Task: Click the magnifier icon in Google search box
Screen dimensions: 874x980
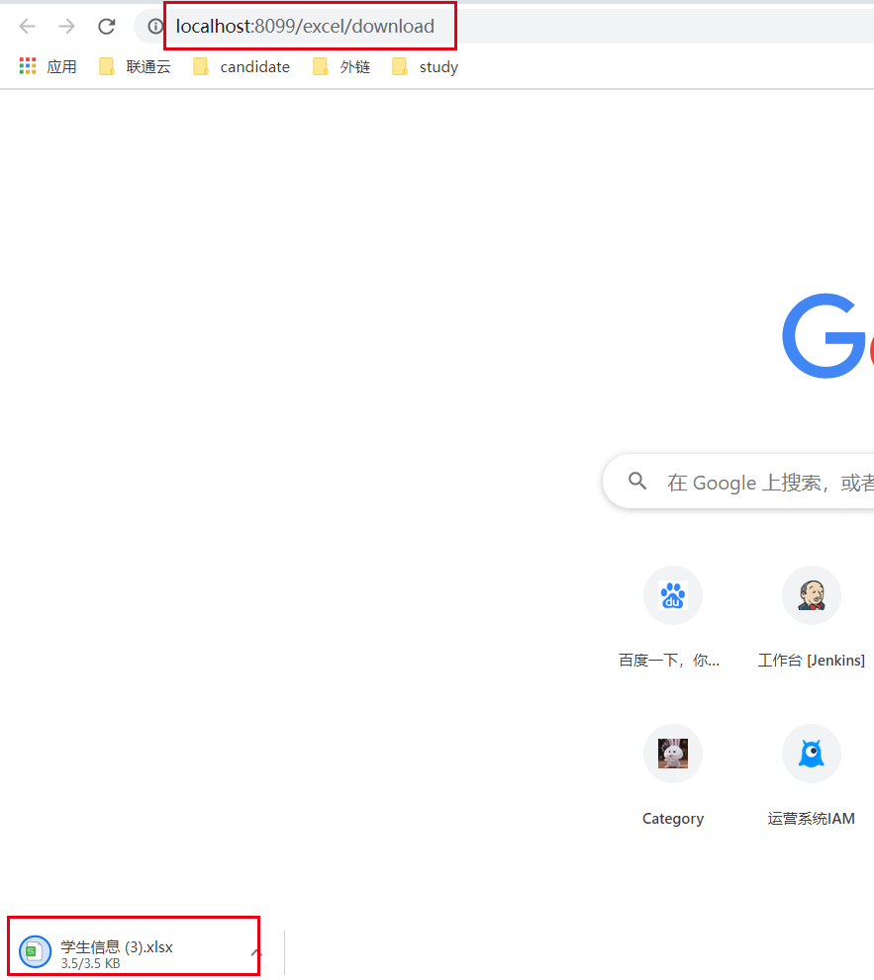Action: [637, 482]
